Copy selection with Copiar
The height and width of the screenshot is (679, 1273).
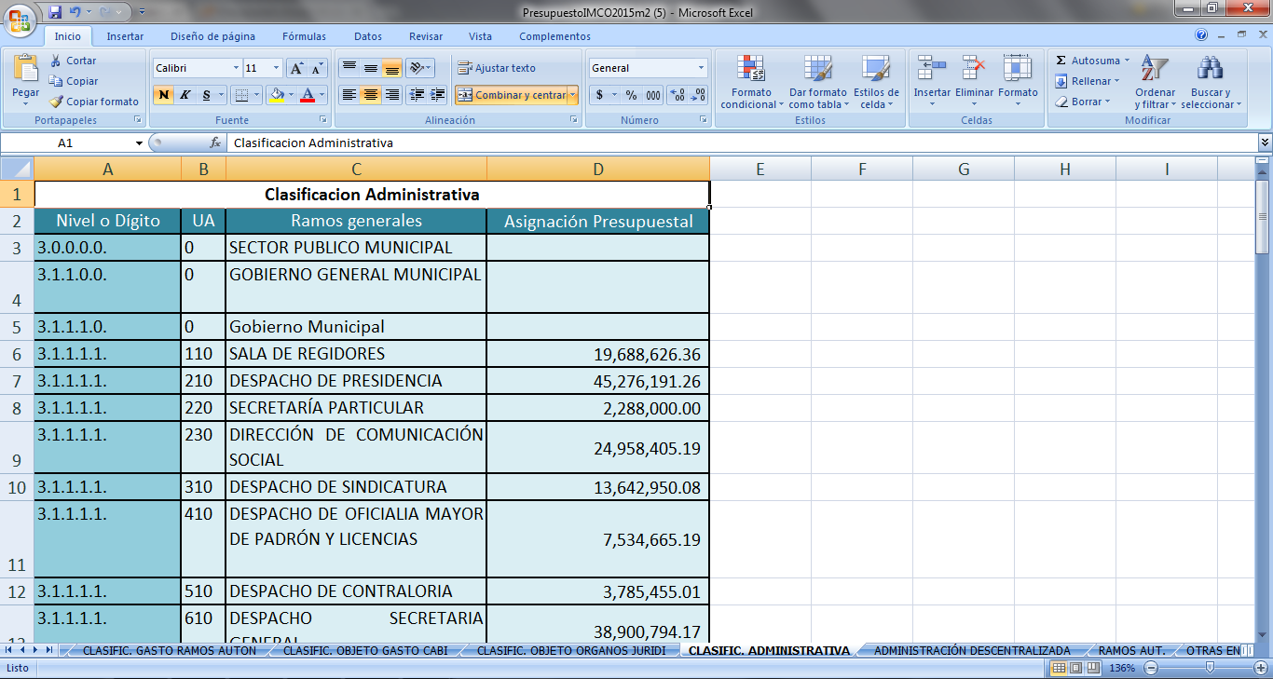click(x=74, y=81)
